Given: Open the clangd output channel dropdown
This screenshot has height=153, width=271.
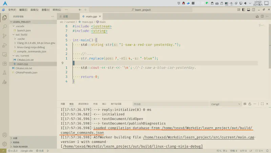Looking at the screenshot, I should [225, 104].
